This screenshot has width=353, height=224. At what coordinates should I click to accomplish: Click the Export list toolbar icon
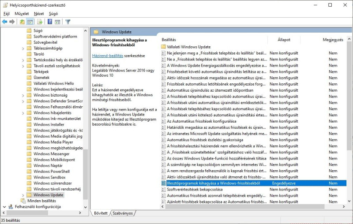[40, 22]
